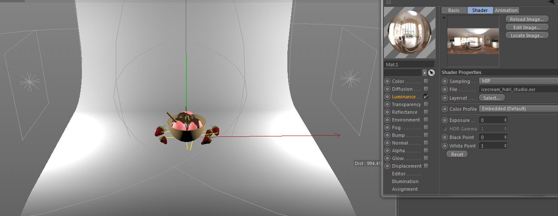Viewport: 558px width, 216px height.
Task: Open the Color Profile Embedded dropdown
Action: tap(518, 109)
